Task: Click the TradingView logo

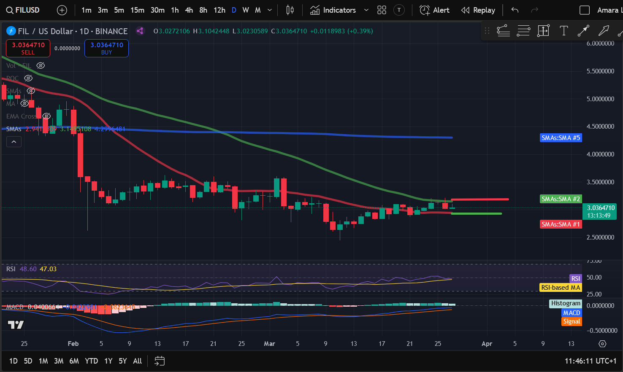Action: pos(16,325)
